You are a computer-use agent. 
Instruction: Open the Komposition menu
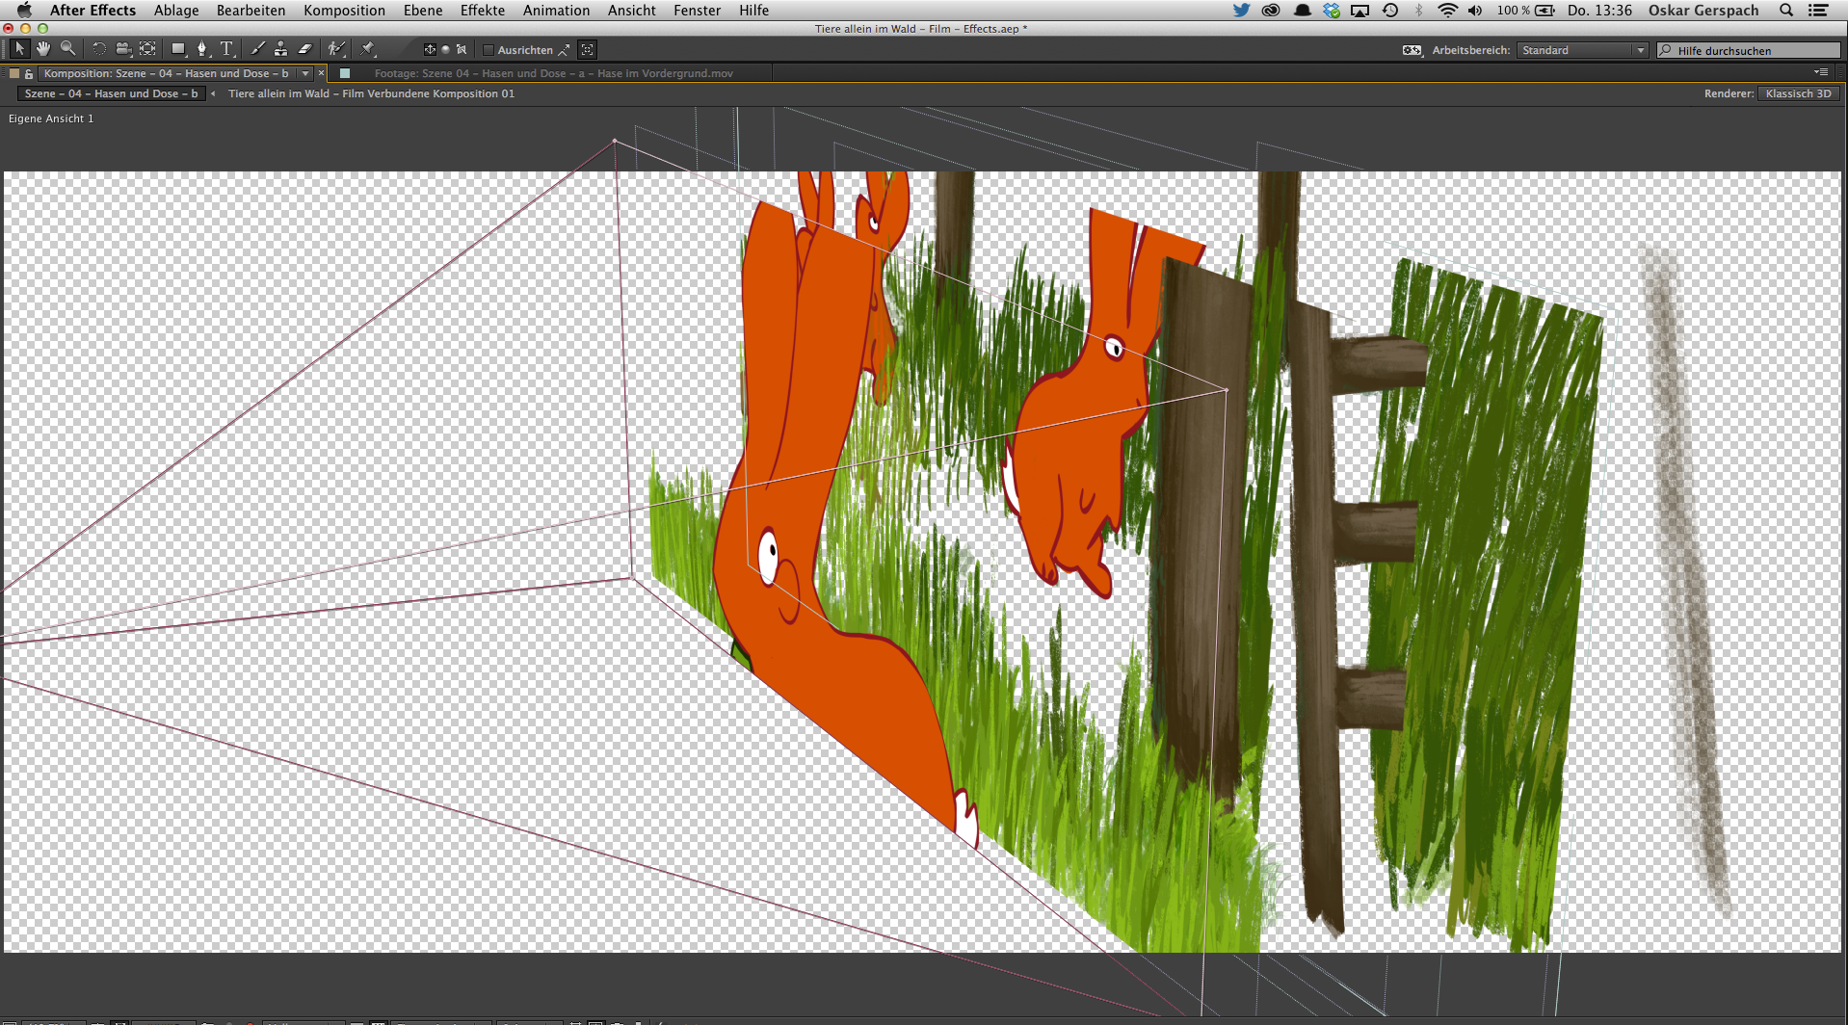point(344,10)
